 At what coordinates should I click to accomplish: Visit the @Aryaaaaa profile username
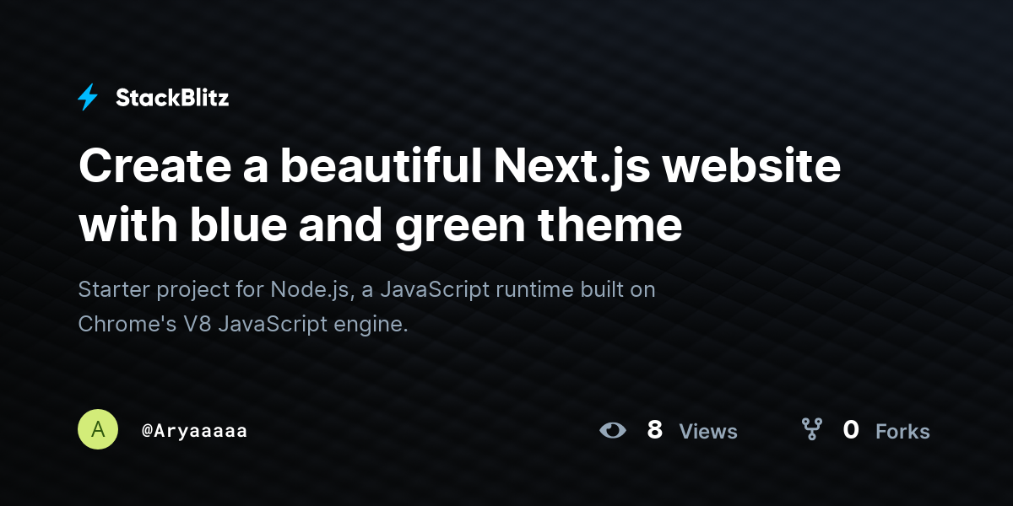(194, 431)
